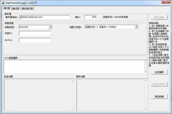The image size is (172, 114).
Task: Click the 发送到设备云 button
Action: coord(159,84)
